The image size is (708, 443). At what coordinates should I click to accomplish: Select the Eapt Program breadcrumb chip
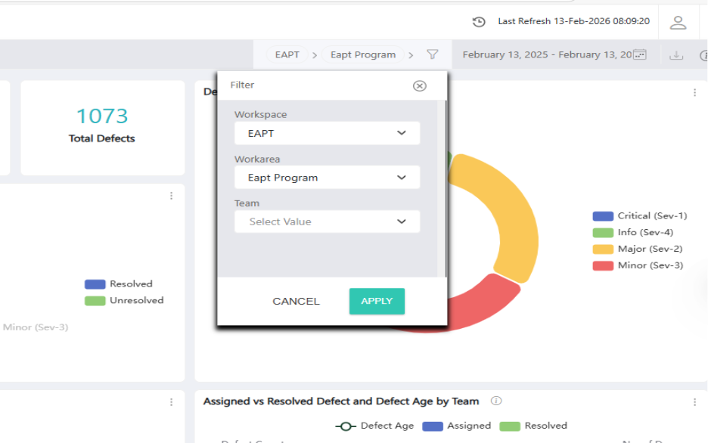tap(363, 54)
